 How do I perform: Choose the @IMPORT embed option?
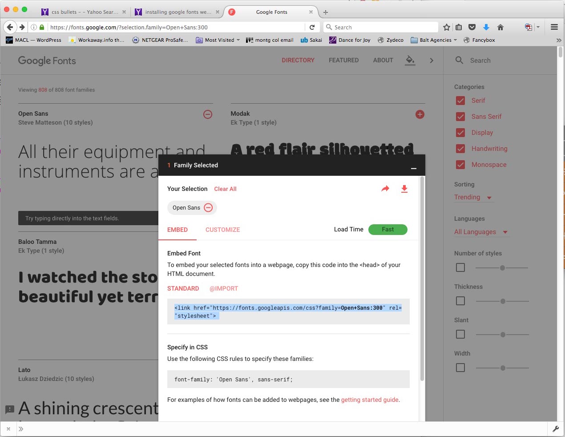pyautogui.click(x=224, y=288)
